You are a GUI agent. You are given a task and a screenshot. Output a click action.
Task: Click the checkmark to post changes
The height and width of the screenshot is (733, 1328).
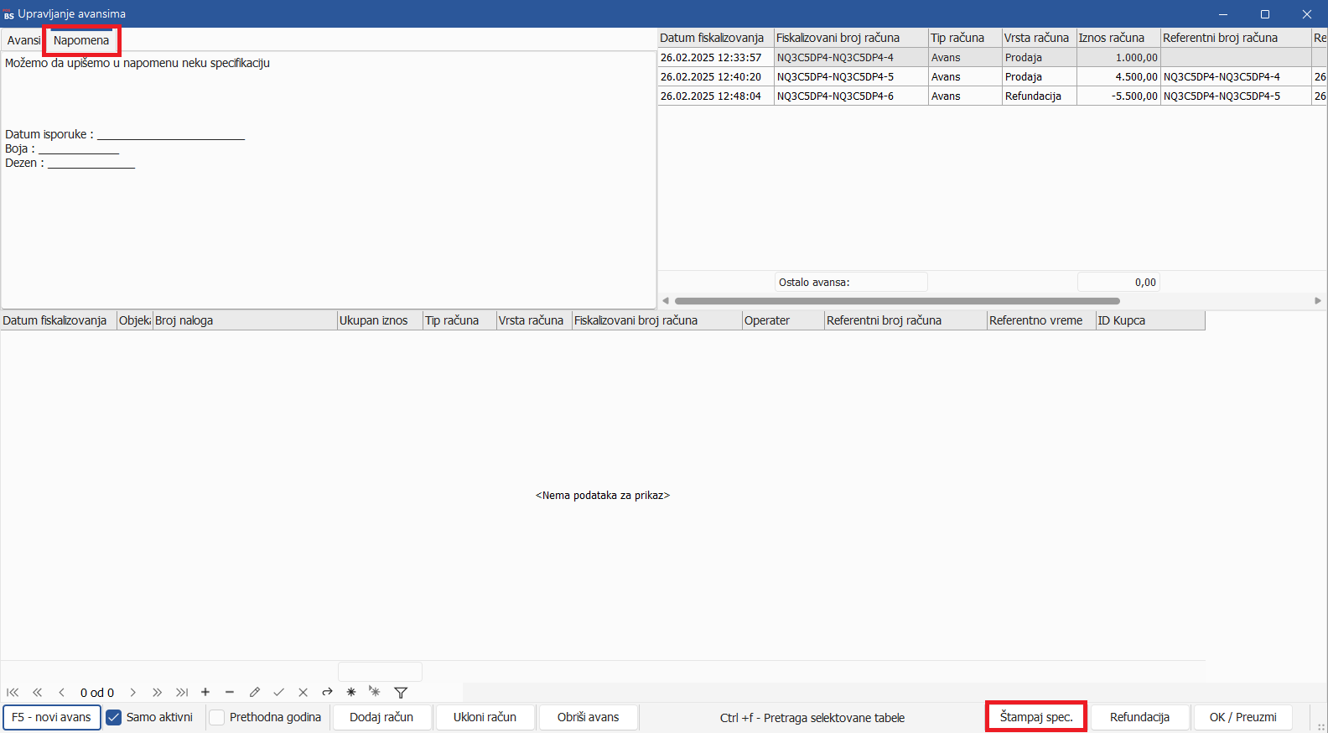279,693
